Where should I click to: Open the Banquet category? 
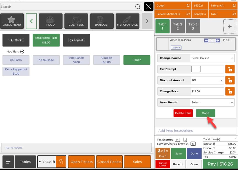click(x=102, y=21)
